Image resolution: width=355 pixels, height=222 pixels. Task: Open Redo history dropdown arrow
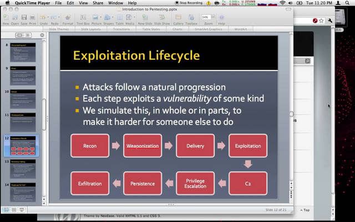(59, 17)
